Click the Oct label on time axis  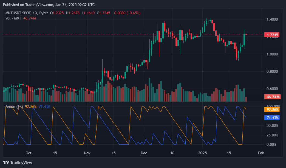(29, 153)
